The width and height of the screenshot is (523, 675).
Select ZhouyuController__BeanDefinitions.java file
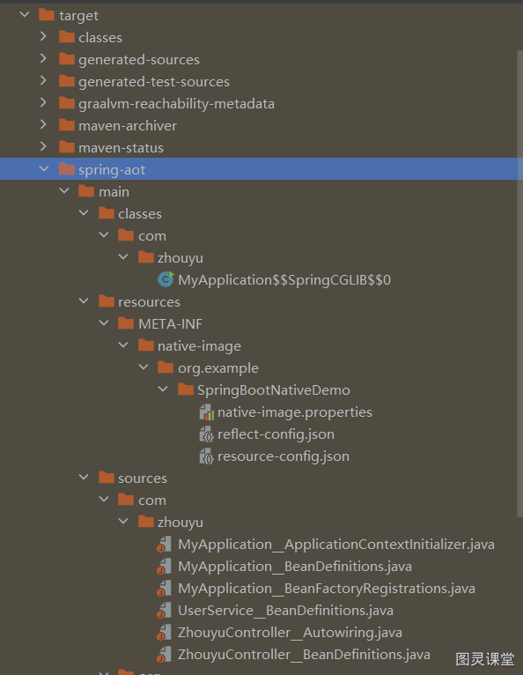[x=304, y=655]
